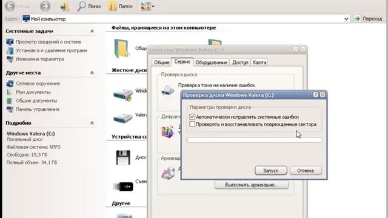Click the Back navigation arrow icon
The width and height of the screenshot is (388, 218).
pos(10,6)
